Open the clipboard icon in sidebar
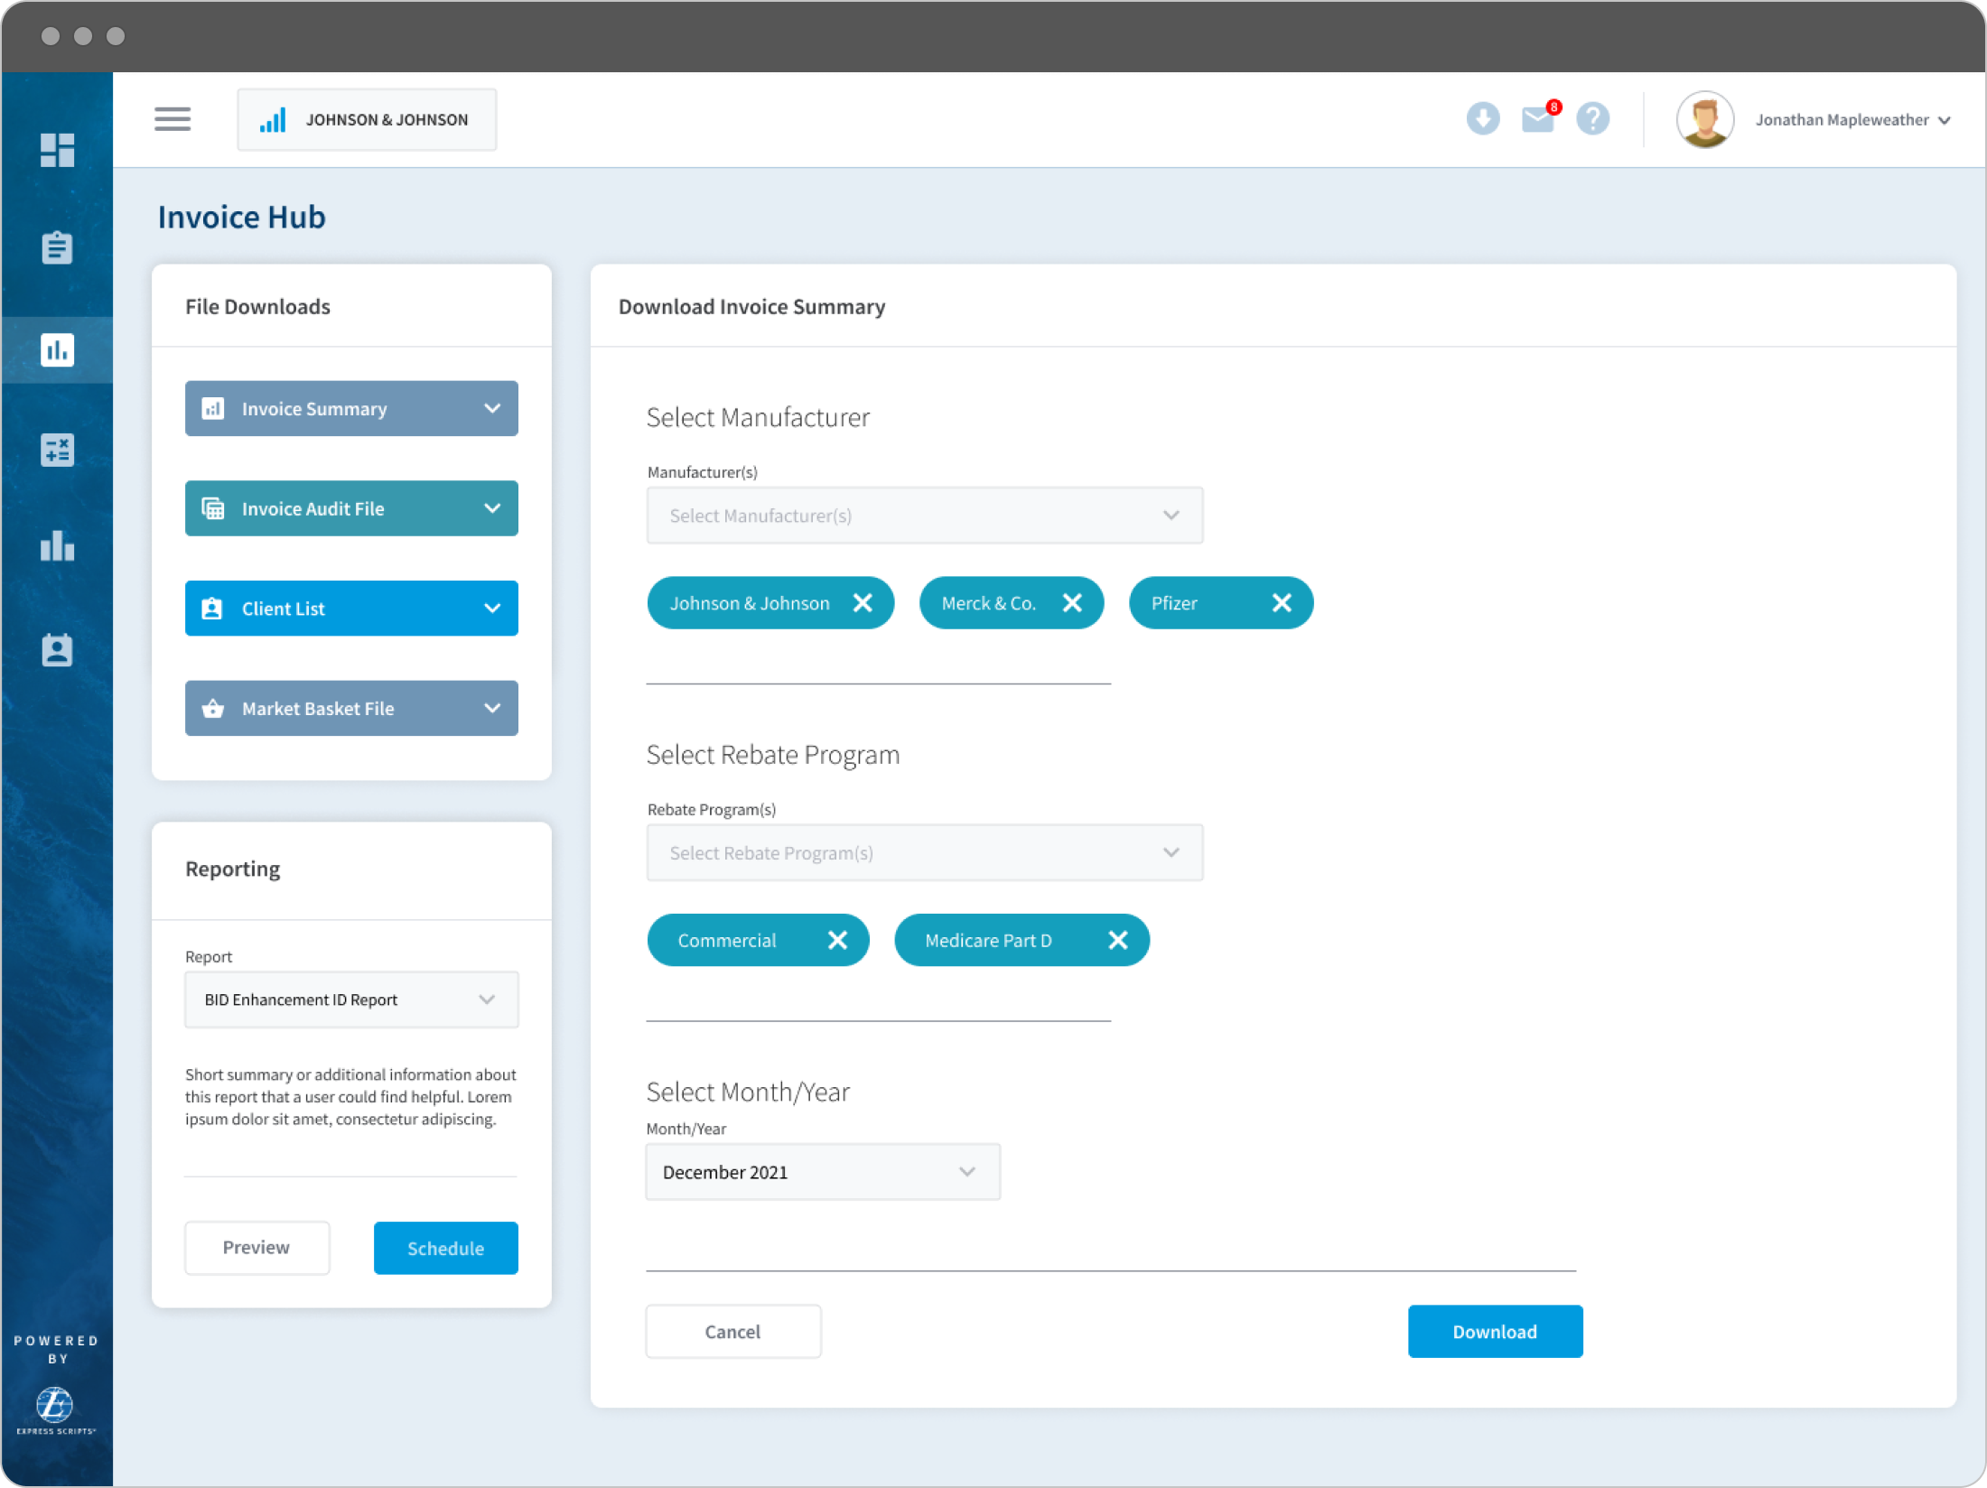 click(57, 247)
